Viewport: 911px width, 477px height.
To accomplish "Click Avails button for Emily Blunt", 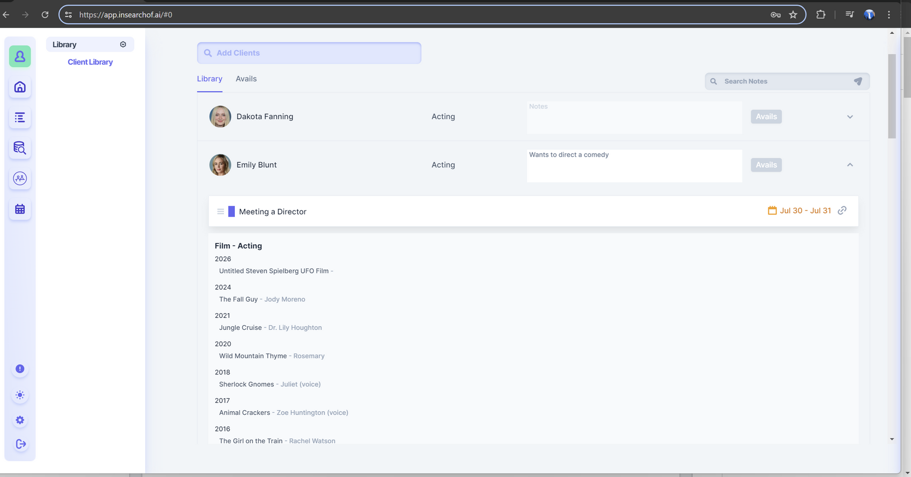I will point(766,165).
